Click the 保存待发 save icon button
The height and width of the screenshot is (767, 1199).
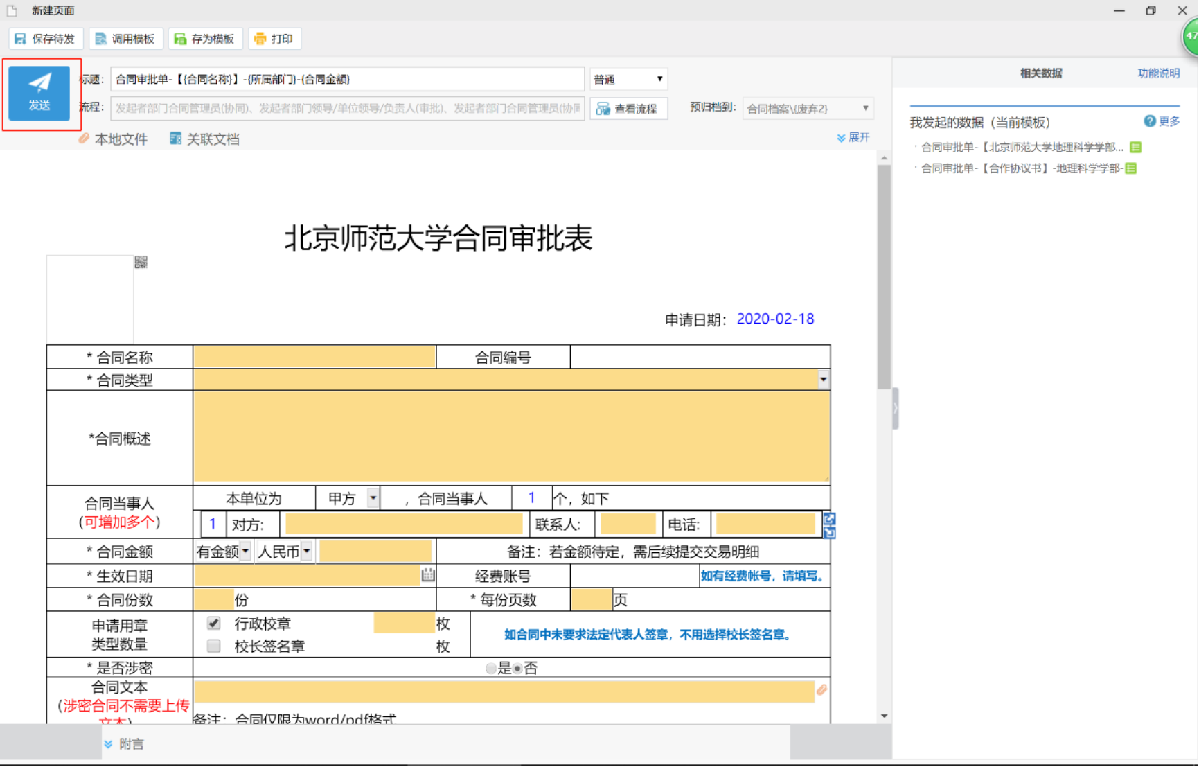click(46, 39)
